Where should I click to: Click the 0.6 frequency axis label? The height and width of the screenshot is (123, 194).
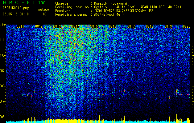pos(2,117)
